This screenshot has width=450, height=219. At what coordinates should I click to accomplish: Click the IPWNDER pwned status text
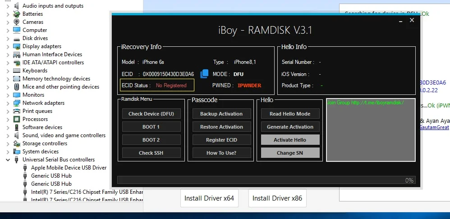(x=249, y=85)
